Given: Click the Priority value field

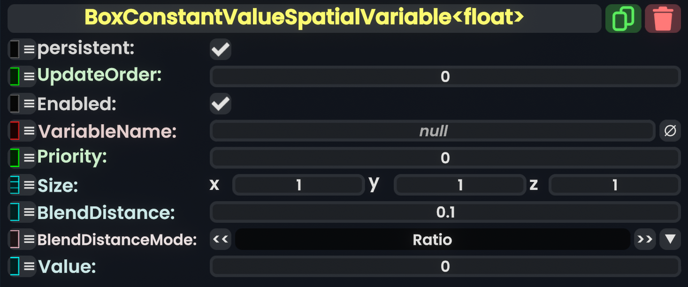Looking at the screenshot, I should point(445,158).
